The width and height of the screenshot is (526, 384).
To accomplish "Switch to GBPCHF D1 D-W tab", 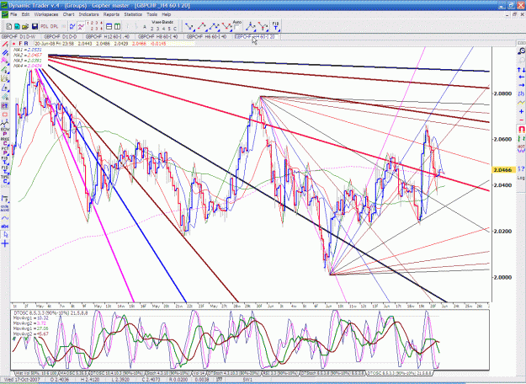I will pos(19,36).
